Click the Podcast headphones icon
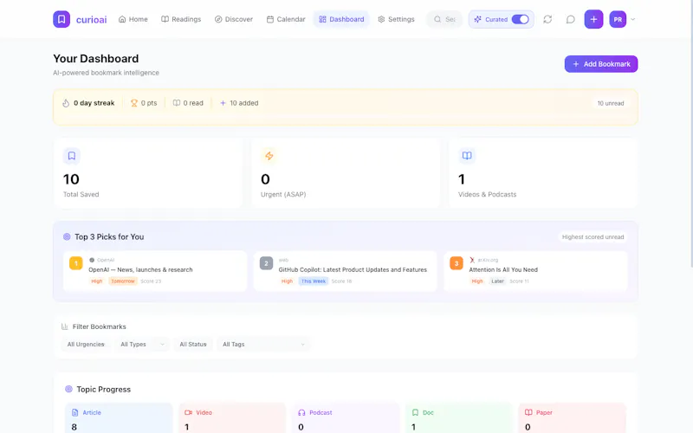693x433 pixels. click(x=301, y=413)
